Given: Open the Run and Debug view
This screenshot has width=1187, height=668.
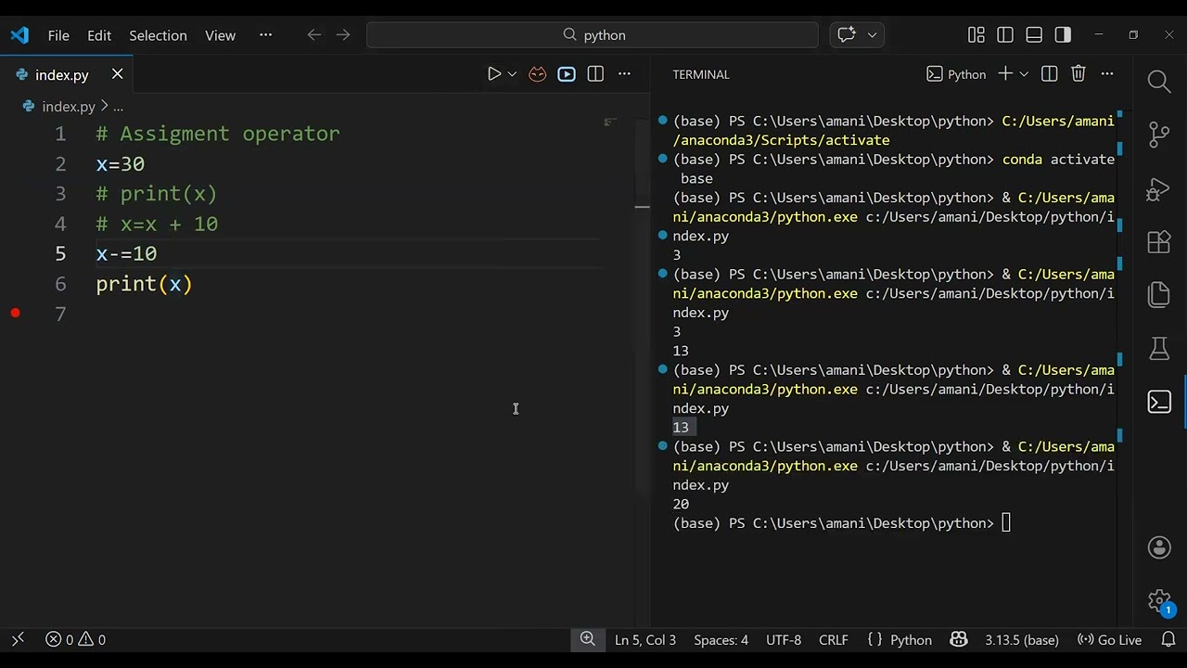Looking at the screenshot, I should coord(1159,188).
